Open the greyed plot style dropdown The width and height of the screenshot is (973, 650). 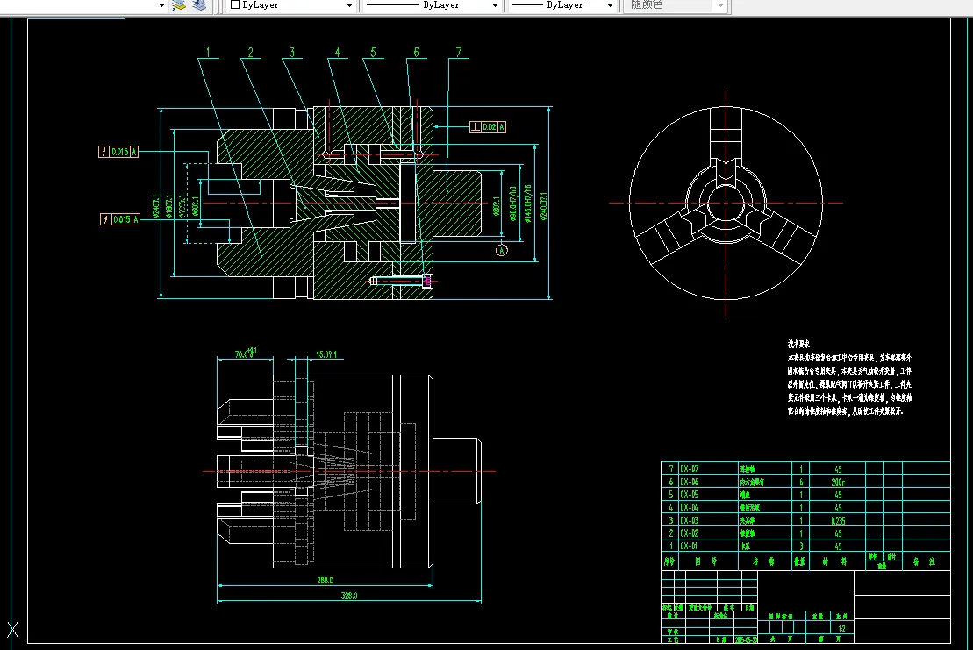(x=720, y=5)
